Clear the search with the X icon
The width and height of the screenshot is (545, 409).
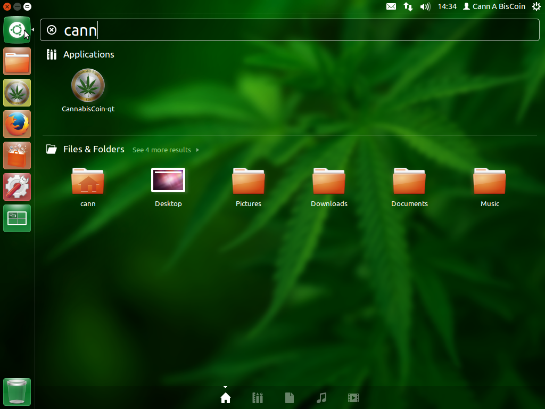(52, 30)
